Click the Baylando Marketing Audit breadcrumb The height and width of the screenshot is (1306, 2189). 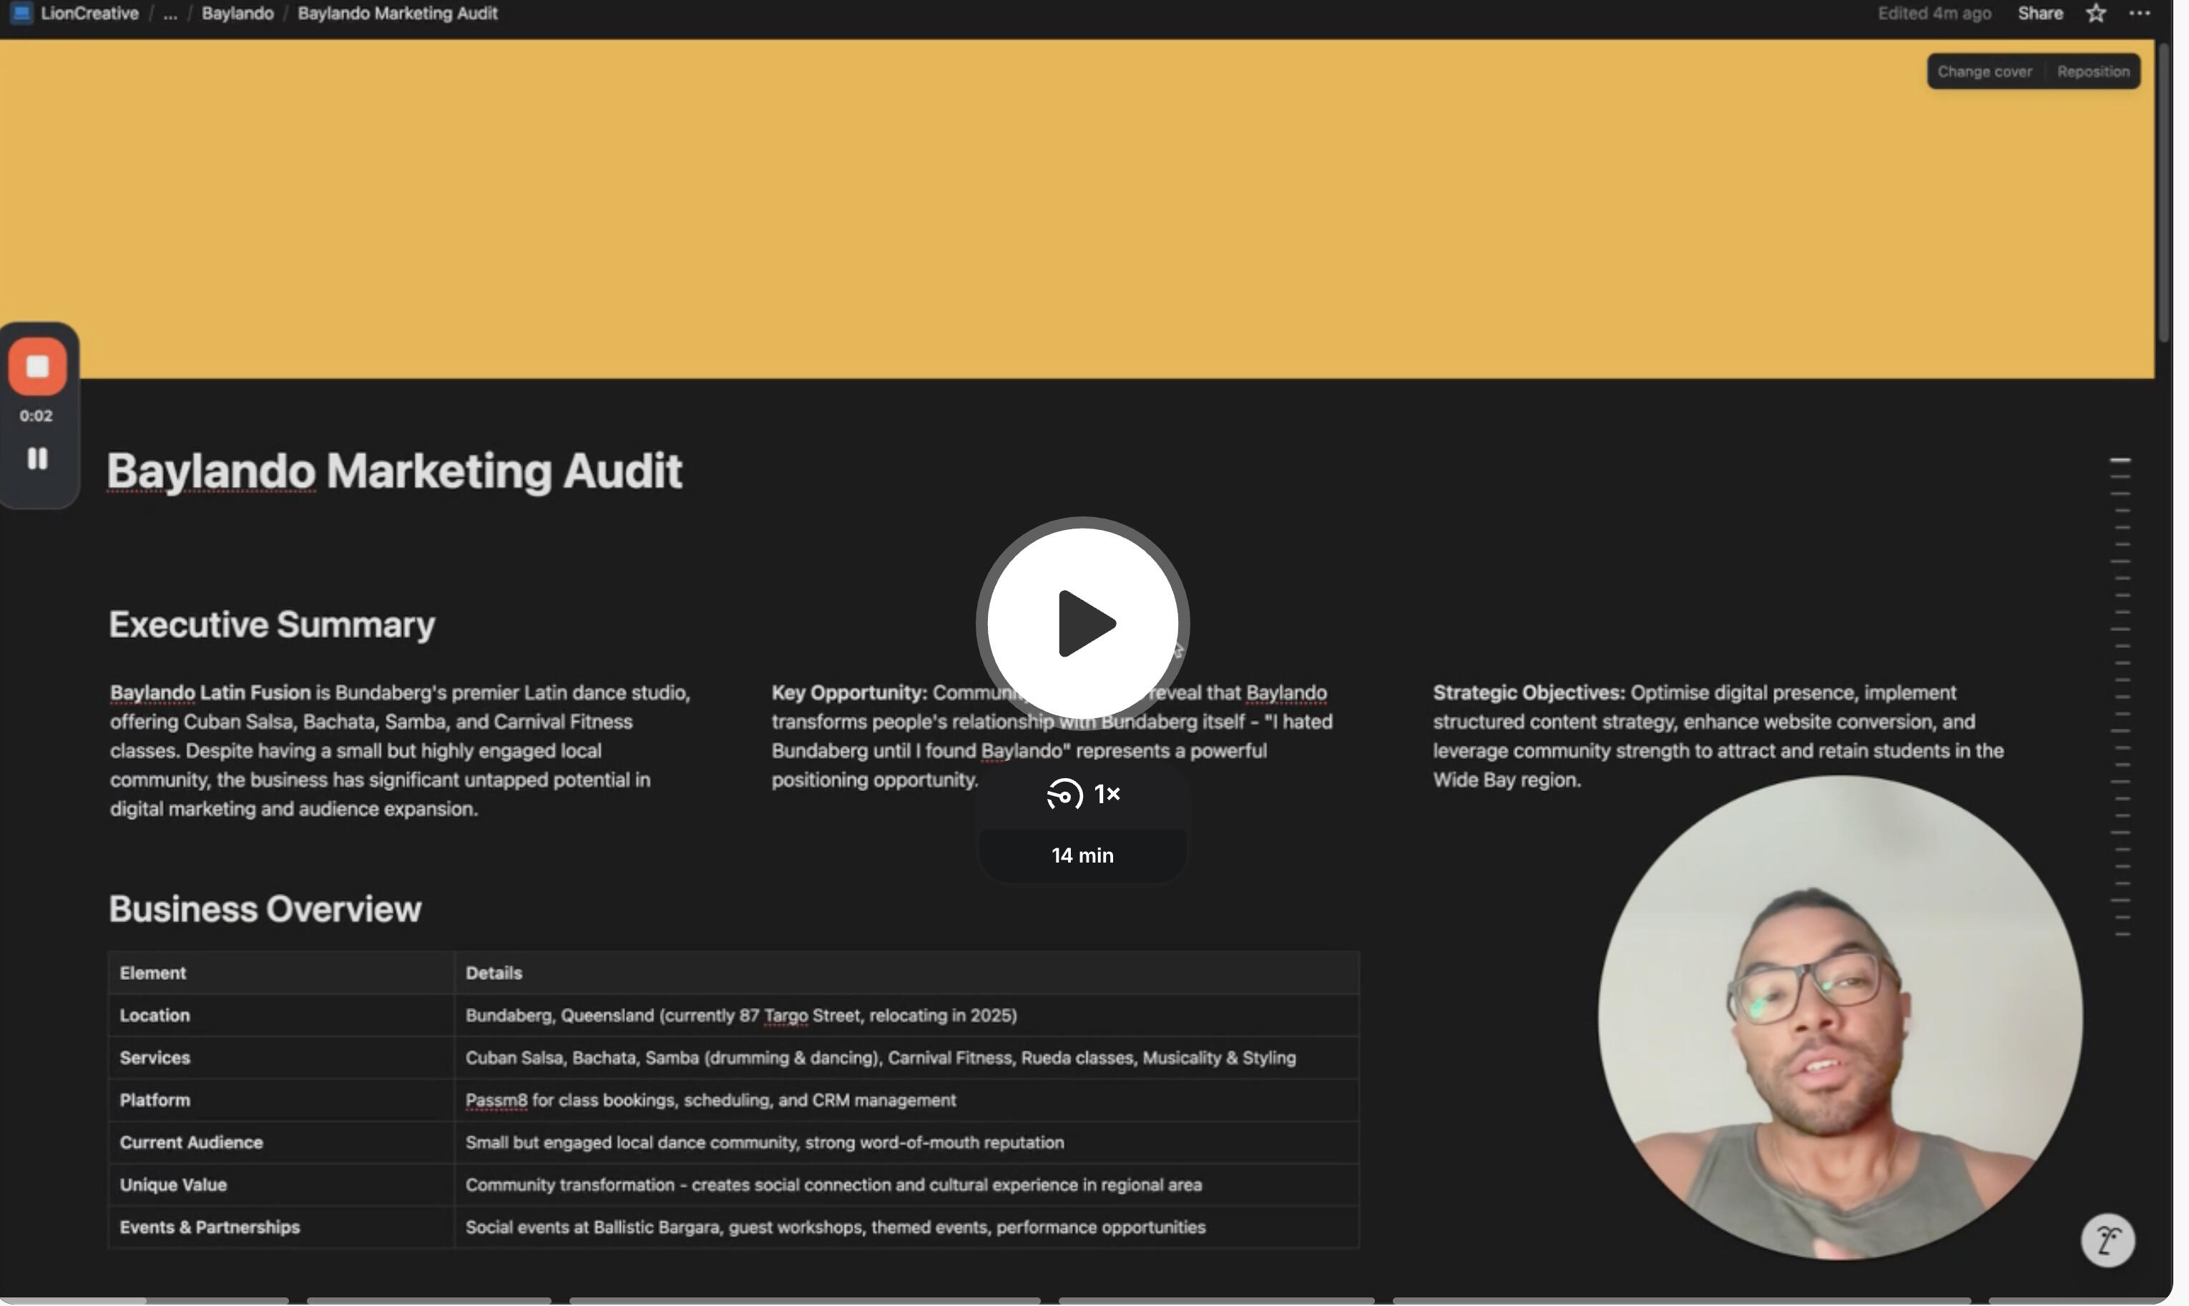pos(397,13)
